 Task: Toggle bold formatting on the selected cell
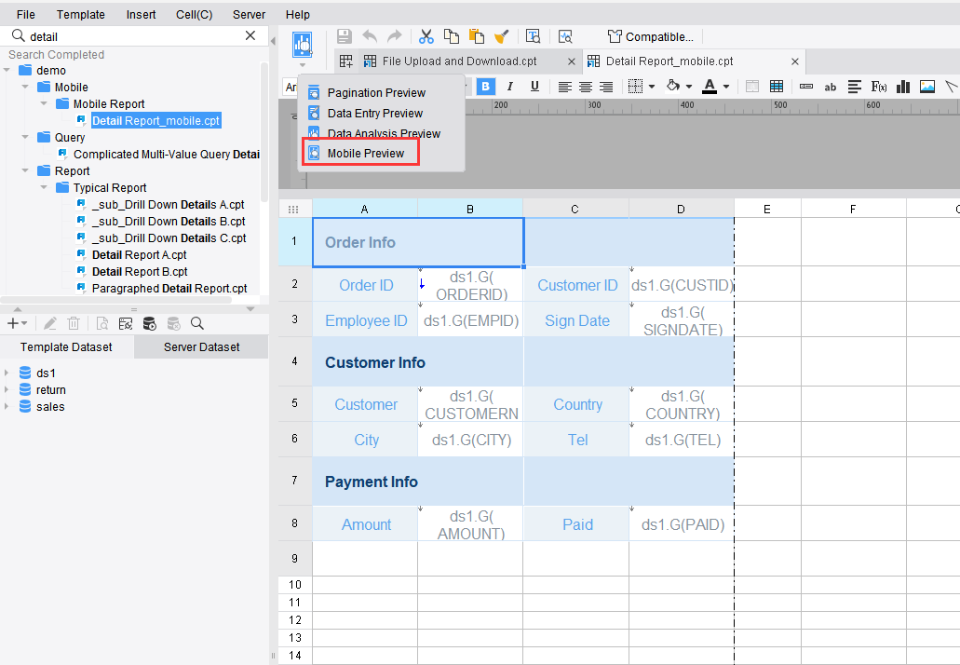point(485,86)
